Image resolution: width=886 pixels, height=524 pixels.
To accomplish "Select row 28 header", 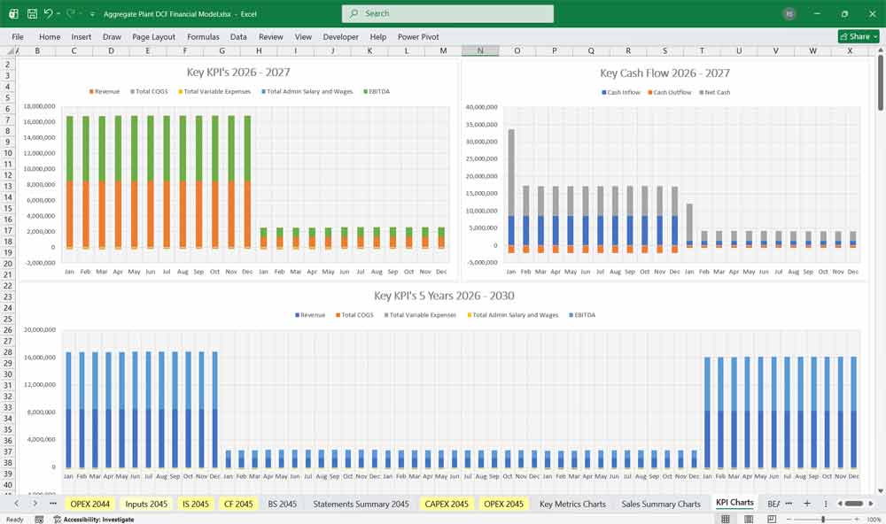I will click(8, 351).
